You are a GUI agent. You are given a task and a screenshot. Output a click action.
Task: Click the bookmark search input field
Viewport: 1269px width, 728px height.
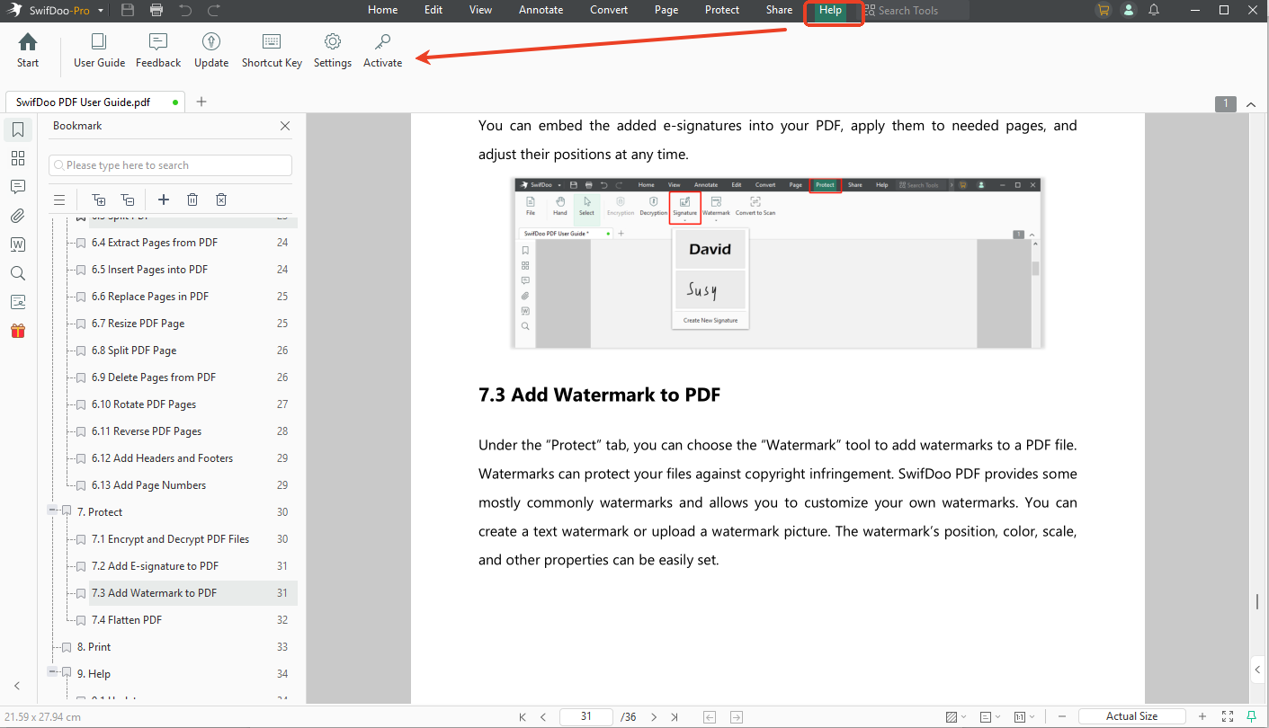coord(171,165)
